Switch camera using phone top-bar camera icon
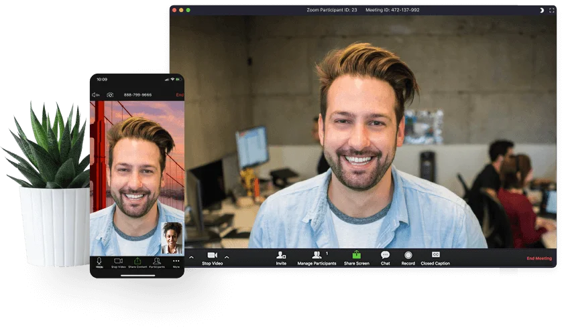 [110, 95]
